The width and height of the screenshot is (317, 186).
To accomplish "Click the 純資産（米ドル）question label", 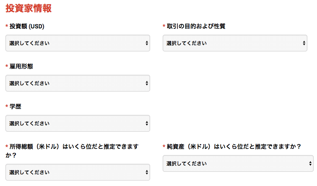I will pyautogui.click(x=234, y=147).
